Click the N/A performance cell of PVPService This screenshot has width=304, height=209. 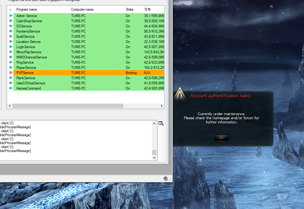pos(147,73)
